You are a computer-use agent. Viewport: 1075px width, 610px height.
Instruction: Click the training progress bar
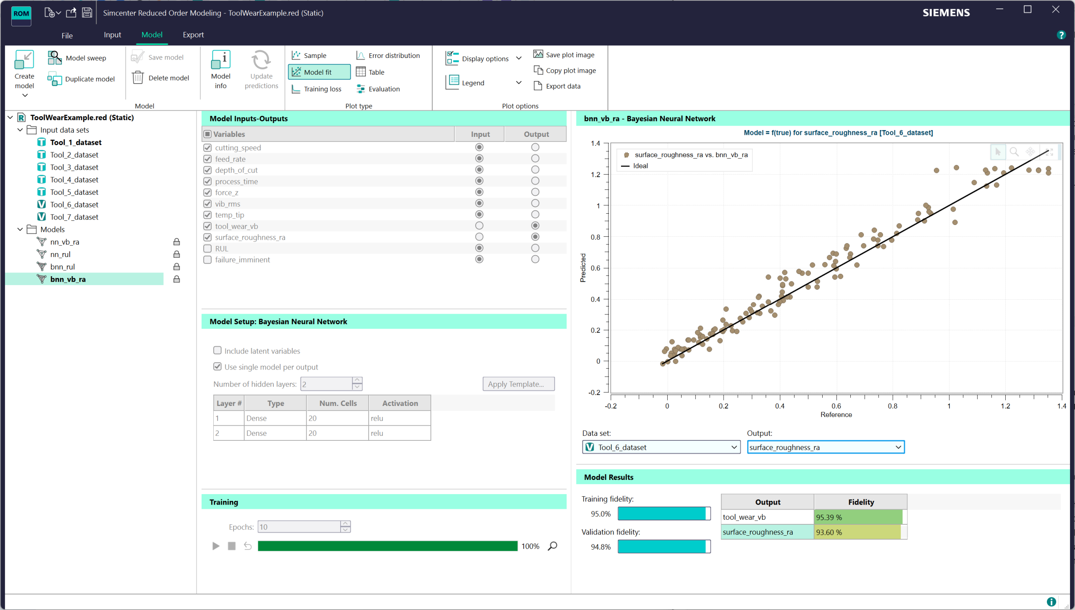point(388,546)
